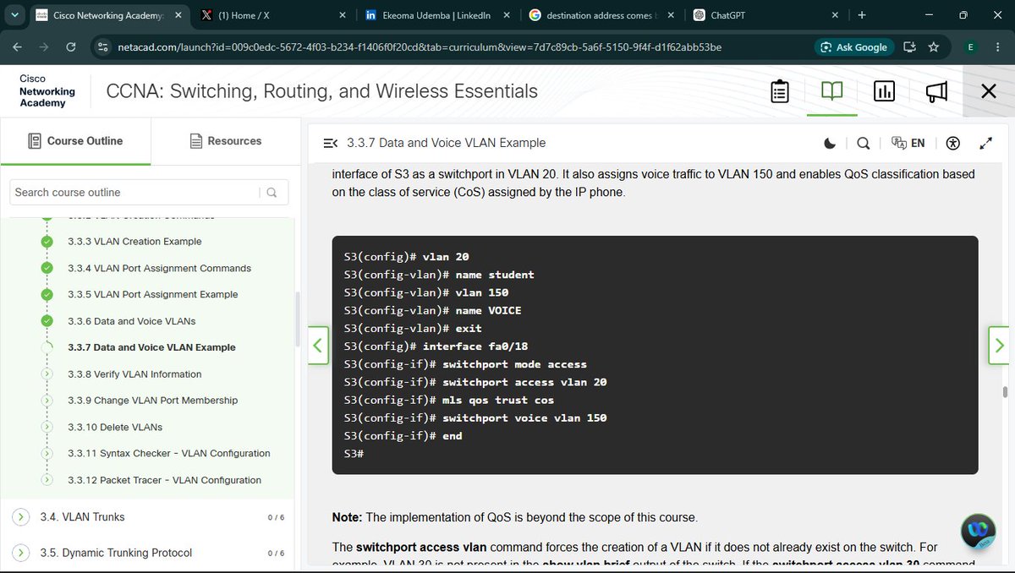Close the course with the X icon
The height and width of the screenshot is (573, 1015).
tap(988, 91)
